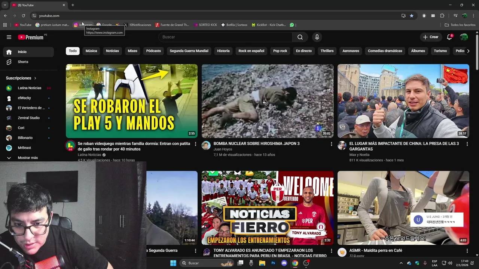Select the Pódcasts filter chip
Viewport: 479px width, 269px height.
point(153,51)
